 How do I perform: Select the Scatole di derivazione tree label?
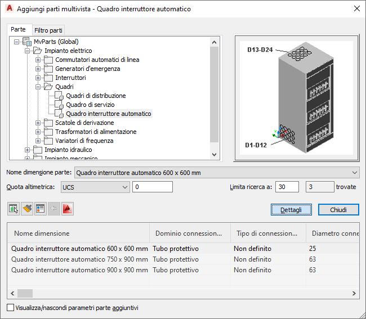(x=84, y=123)
